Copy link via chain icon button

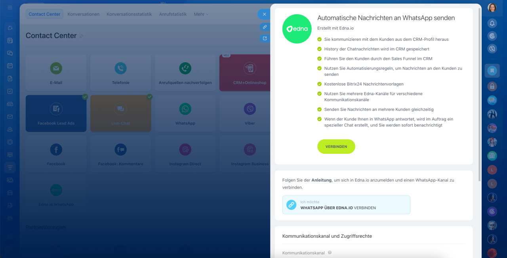click(x=265, y=27)
